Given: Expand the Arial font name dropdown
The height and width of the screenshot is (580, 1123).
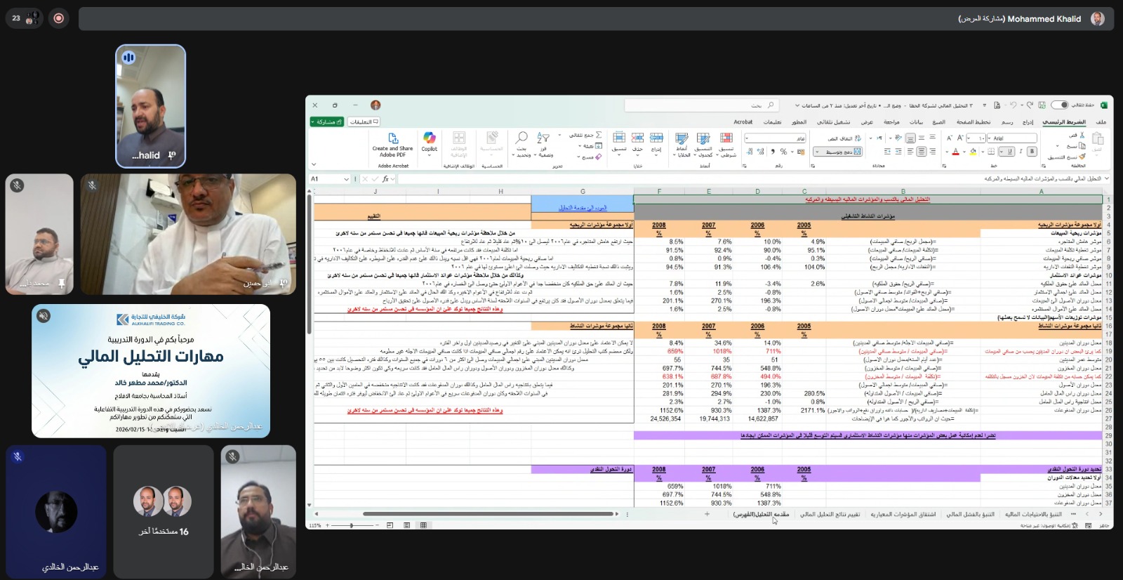Looking at the screenshot, I should [x=990, y=138].
